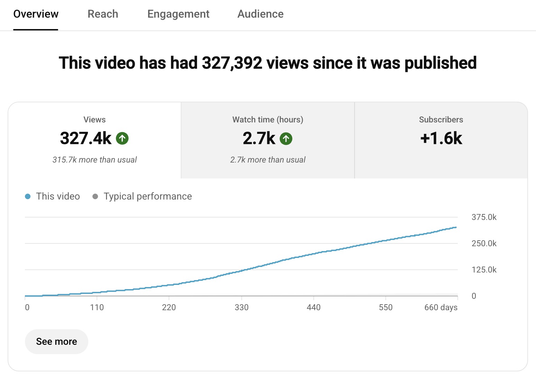The height and width of the screenshot is (379, 536).
Task: Select the Subscribers metric card
Action: (441, 140)
